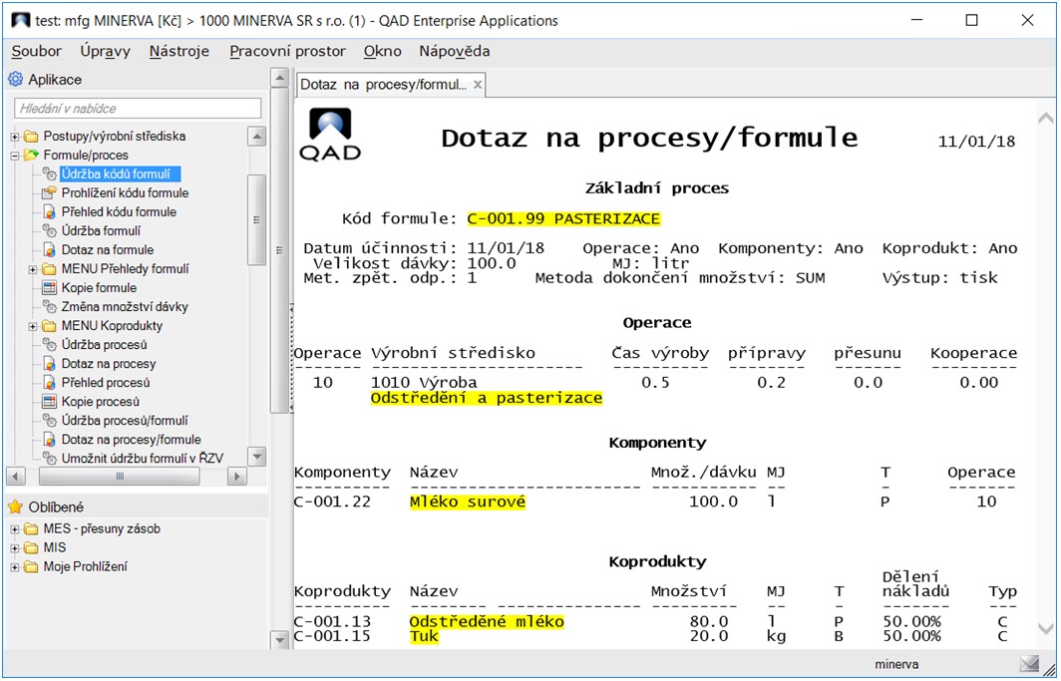The width and height of the screenshot is (1061, 681).
Task: Click the icon beside Přehled kódu formule
Action: 50,211
